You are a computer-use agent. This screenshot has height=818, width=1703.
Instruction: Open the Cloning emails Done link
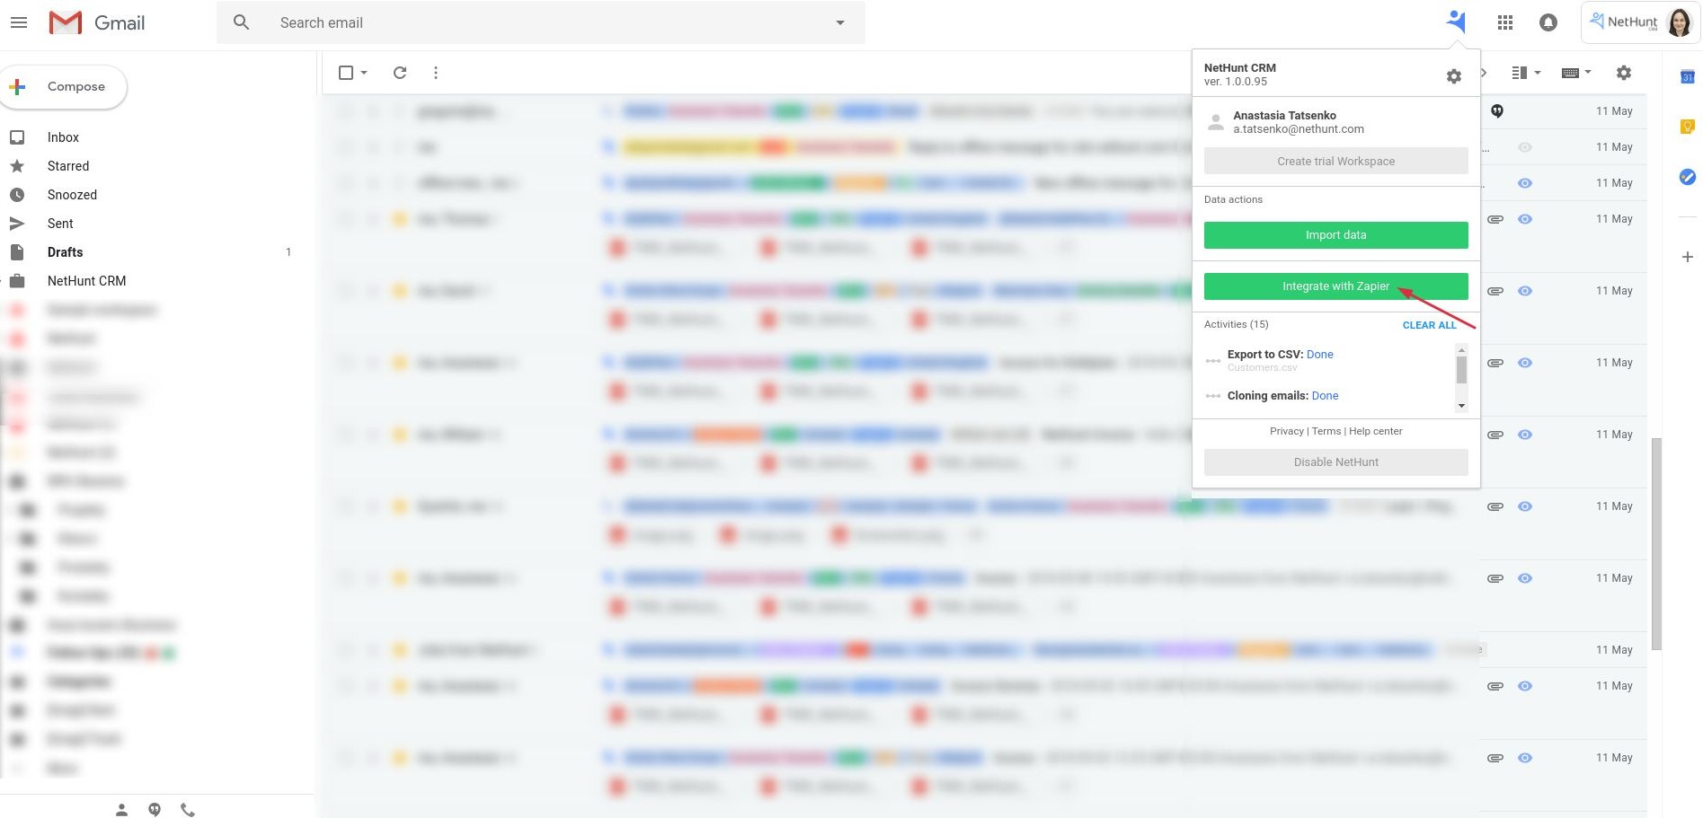(1325, 396)
